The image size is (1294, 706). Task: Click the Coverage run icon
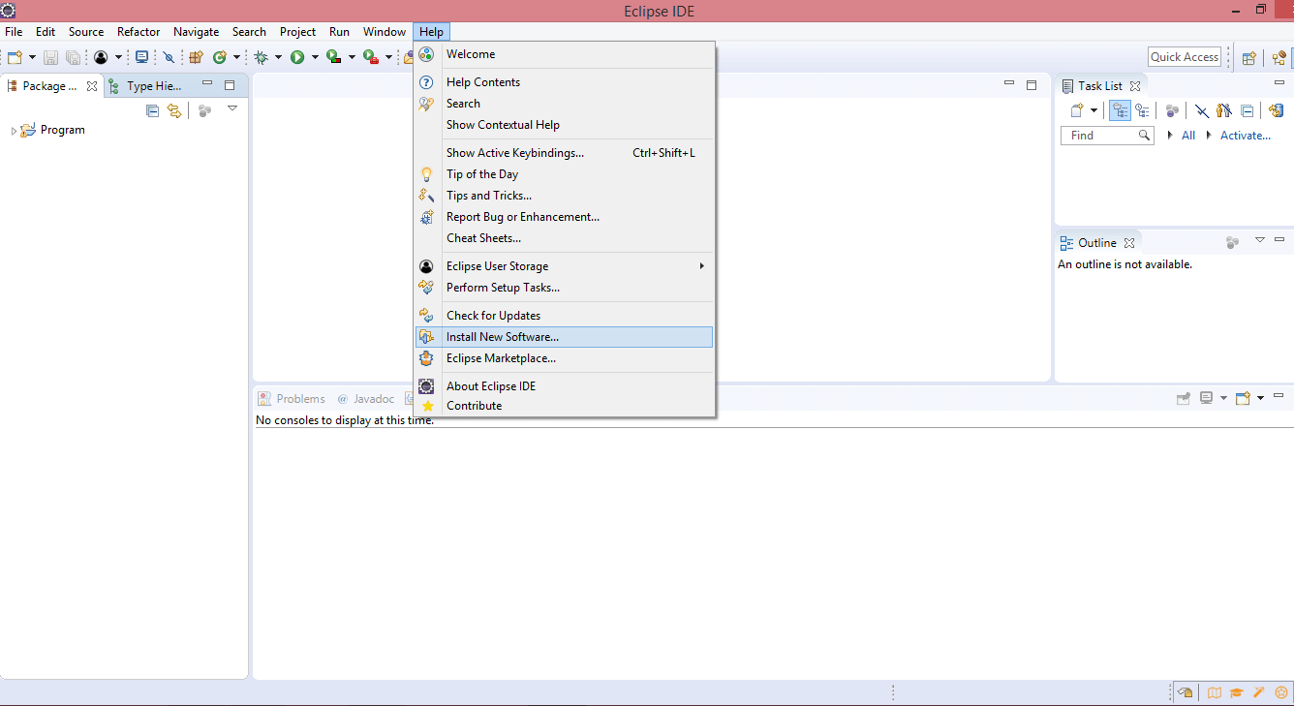coord(333,57)
